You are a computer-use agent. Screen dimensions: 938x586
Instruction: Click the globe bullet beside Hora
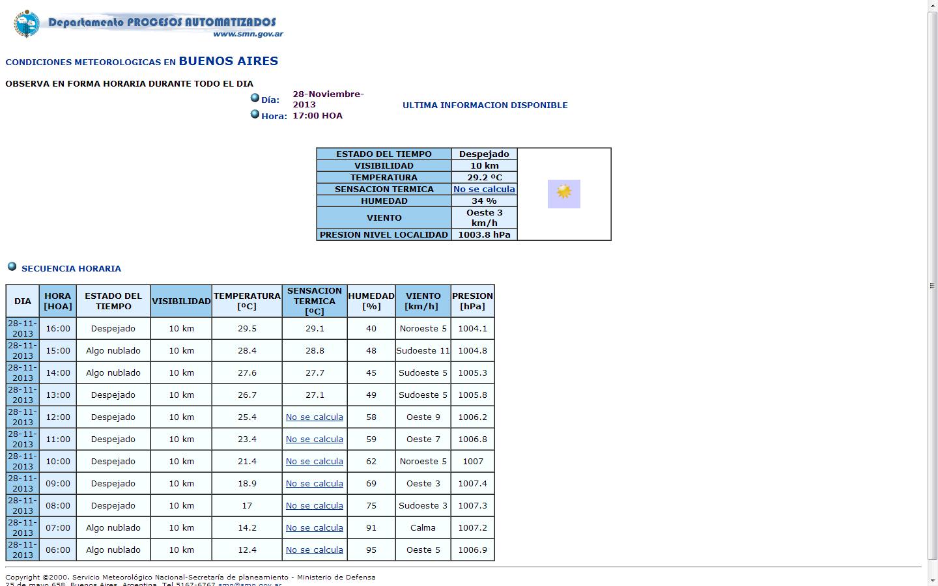point(255,114)
